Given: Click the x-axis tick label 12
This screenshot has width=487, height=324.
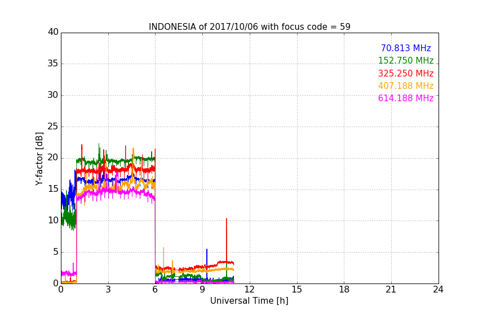Looking at the screenshot, I should click(x=250, y=290).
